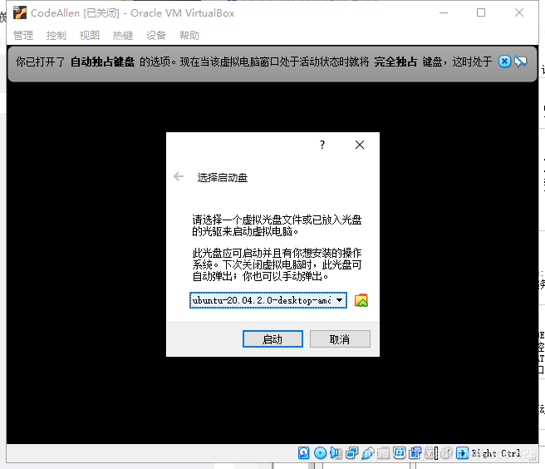Click the optical drive status icon
The height and width of the screenshot is (469, 545).
click(x=320, y=453)
